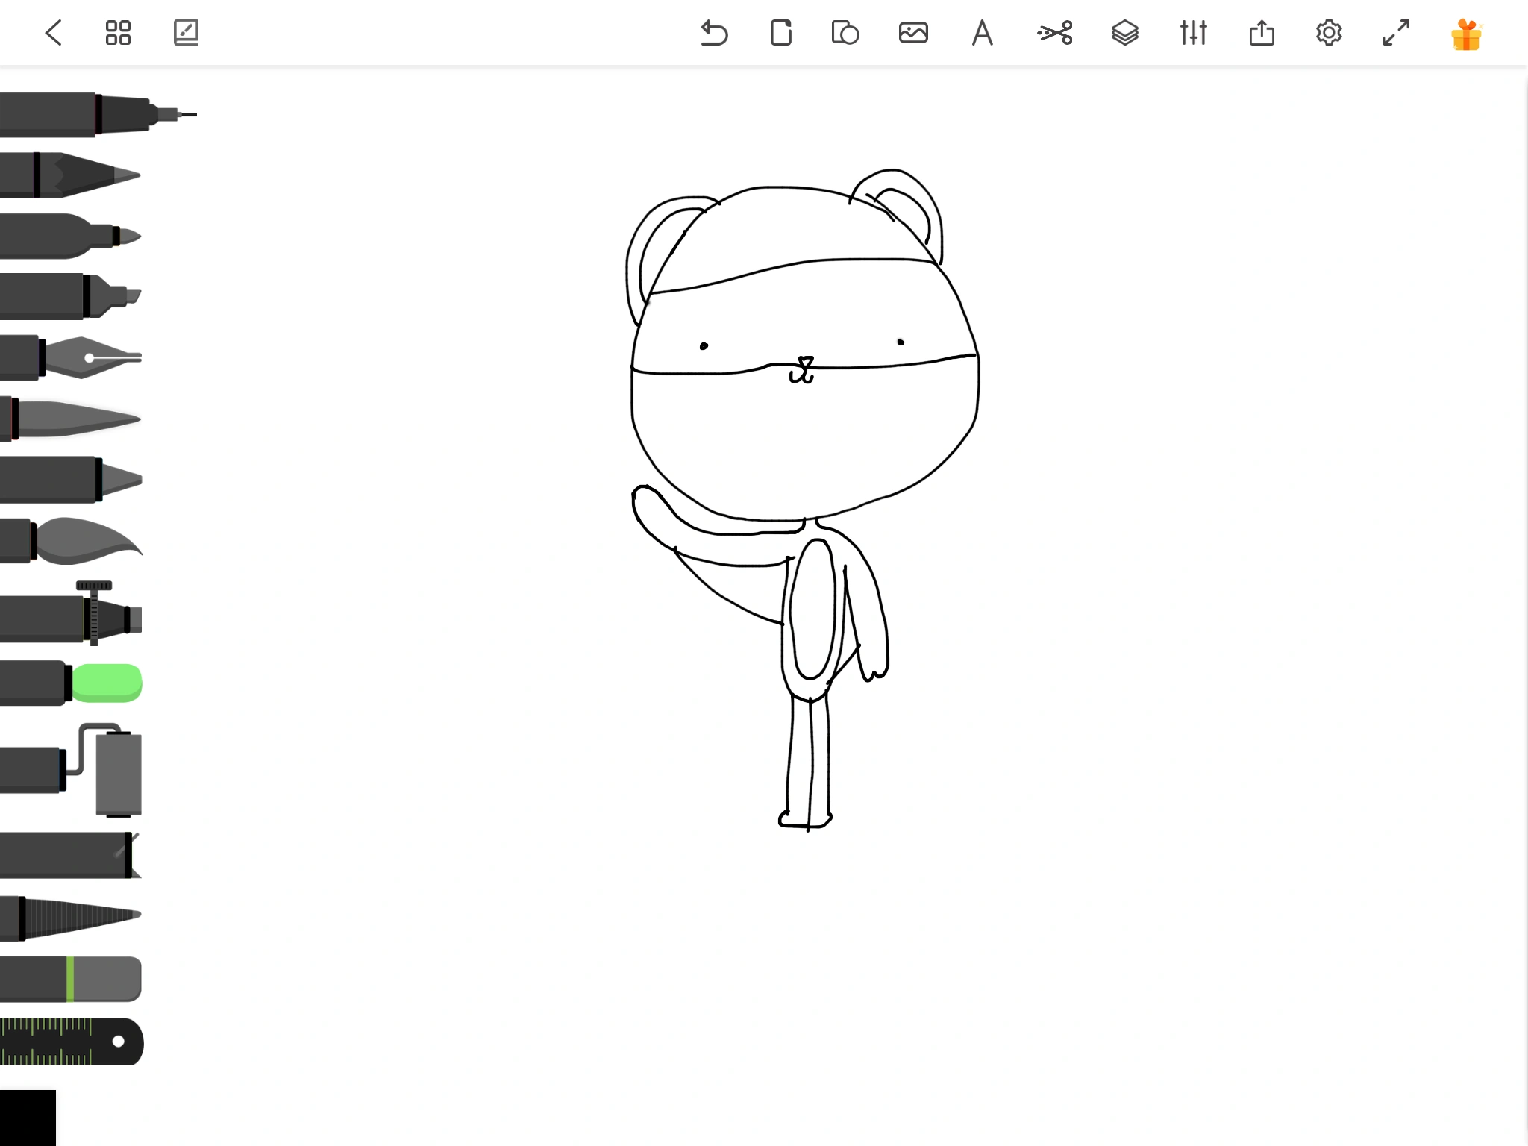Select the scissors cut tool
1528x1146 pixels.
(x=1055, y=33)
